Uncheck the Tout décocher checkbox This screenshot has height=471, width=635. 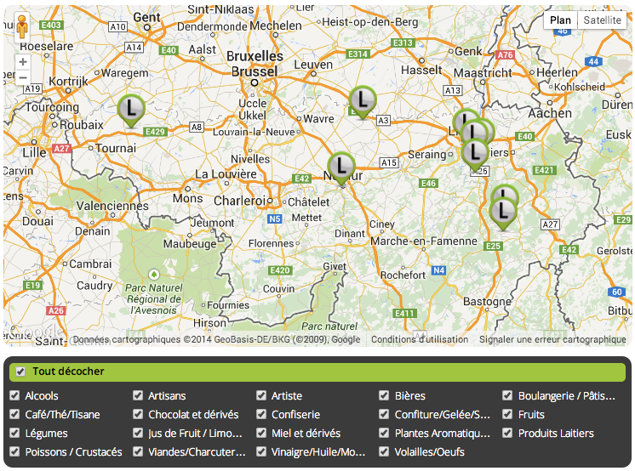click(20, 372)
